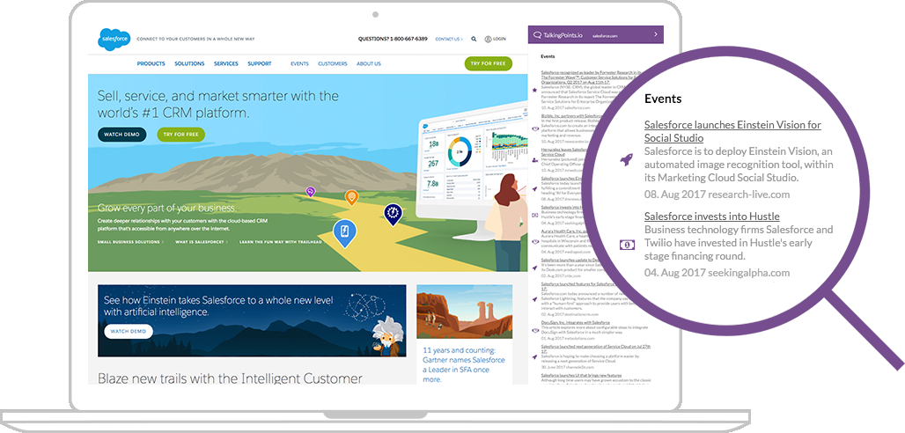This screenshot has height=433, width=905.
Task: Open Gartner names Salesforce a Leader link
Action: 464,365
